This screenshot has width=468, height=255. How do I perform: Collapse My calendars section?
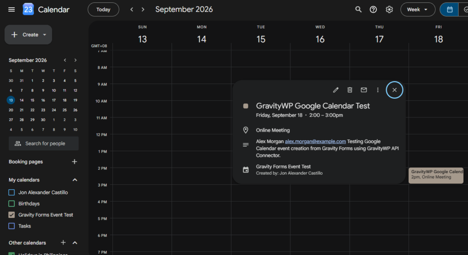(x=74, y=180)
